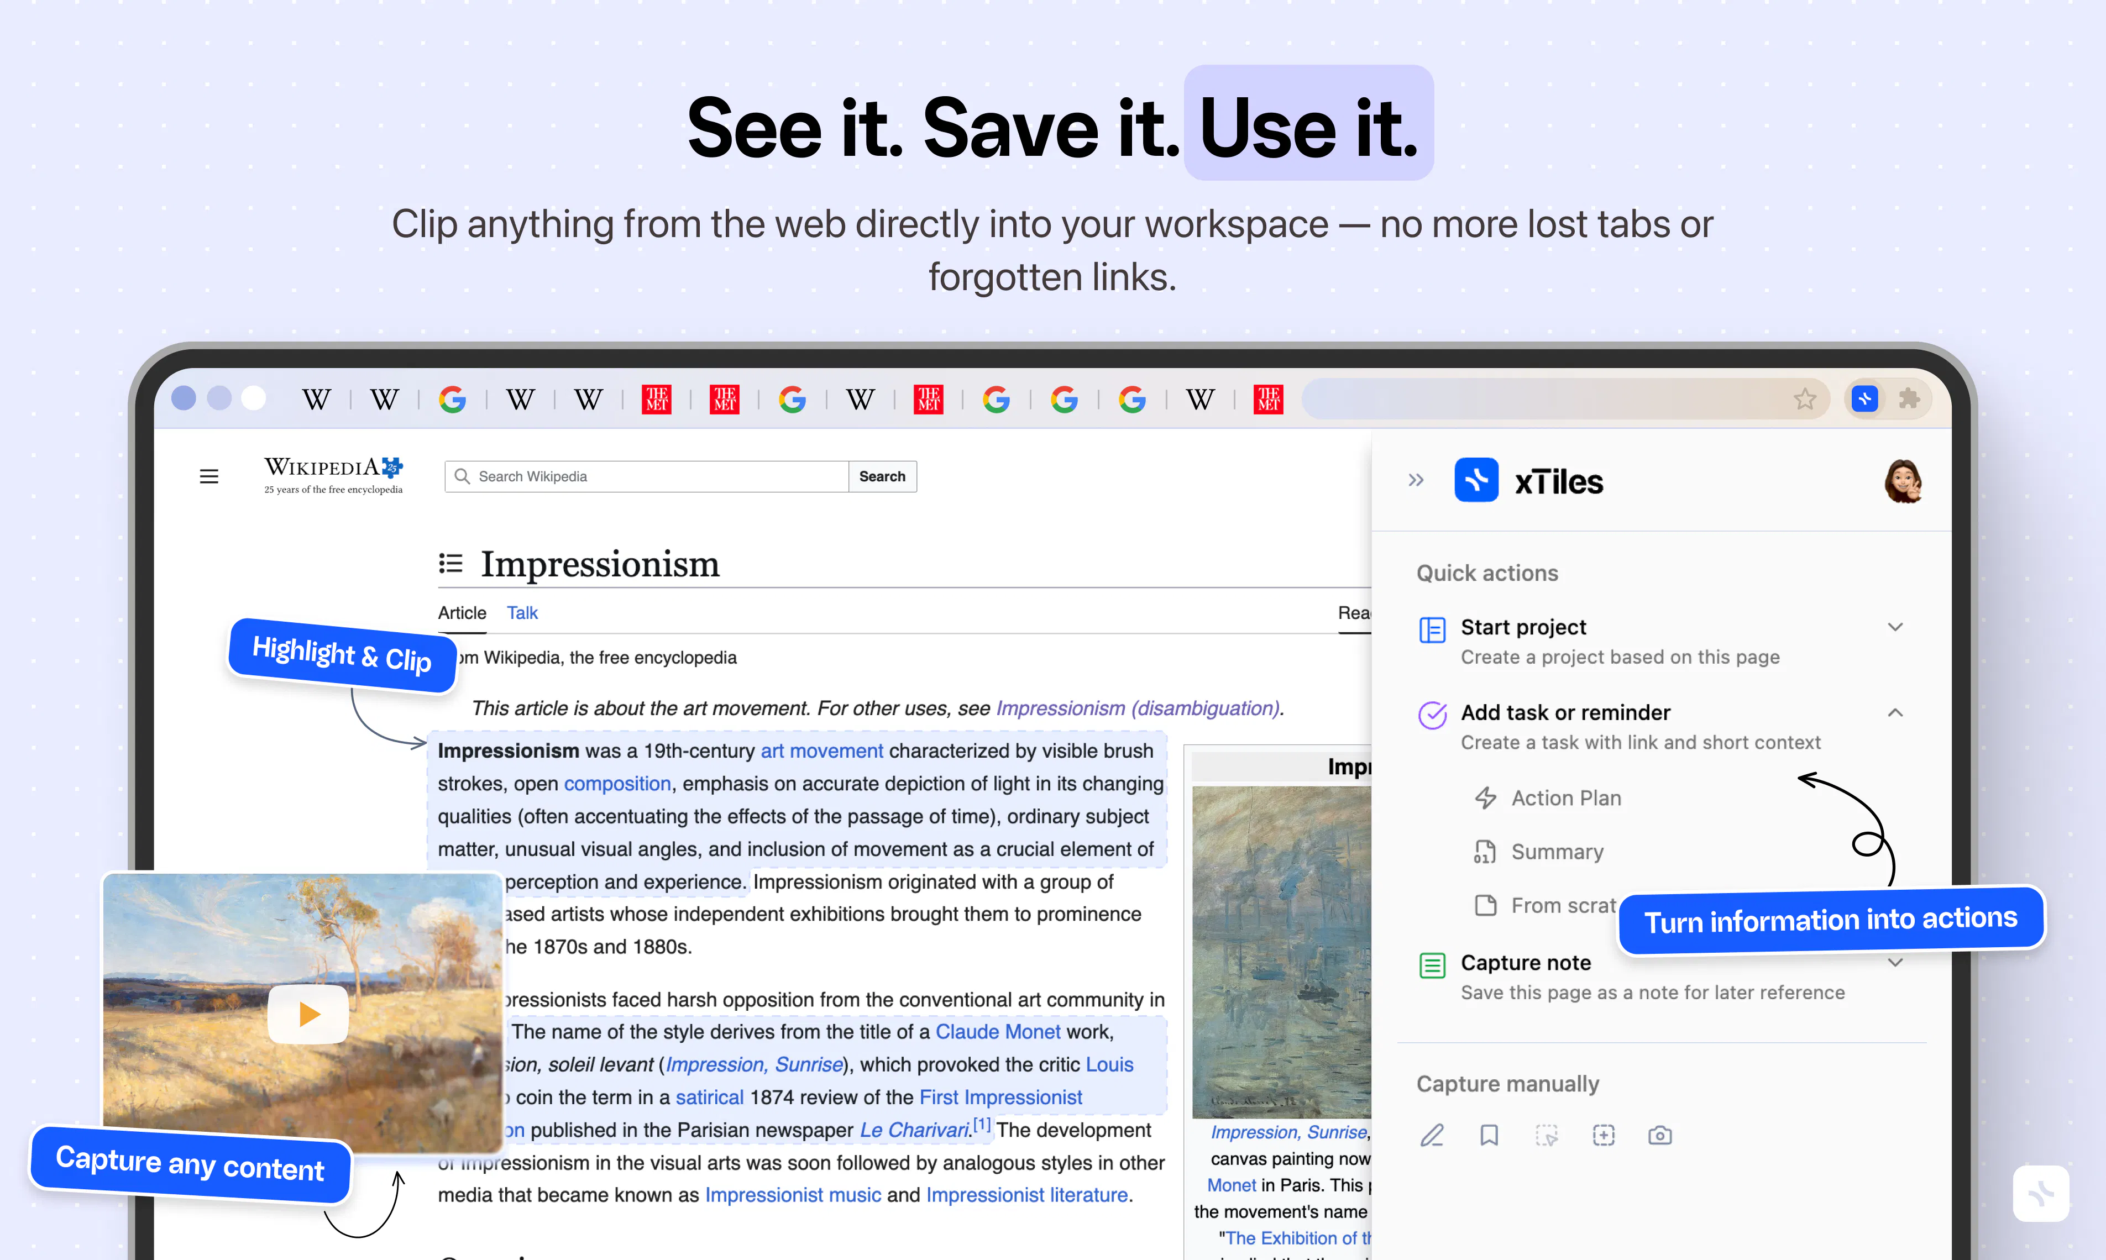The image size is (2106, 1260).
Task: Follow the 'art movement' link
Action: tap(821, 750)
